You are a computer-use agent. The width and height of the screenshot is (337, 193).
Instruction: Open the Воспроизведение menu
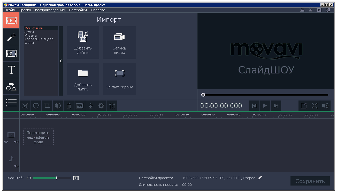pyautogui.click(x=50, y=10)
